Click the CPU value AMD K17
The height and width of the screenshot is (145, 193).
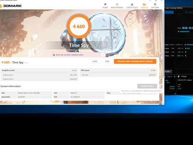click(74, 93)
